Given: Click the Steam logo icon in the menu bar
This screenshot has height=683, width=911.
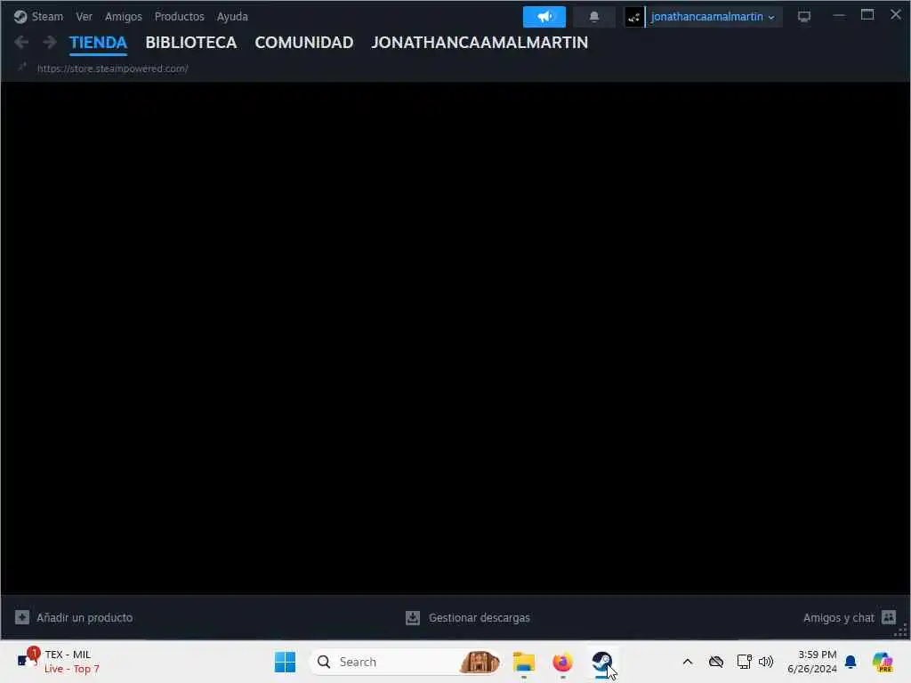Looking at the screenshot, I should [x=20, y=16].
